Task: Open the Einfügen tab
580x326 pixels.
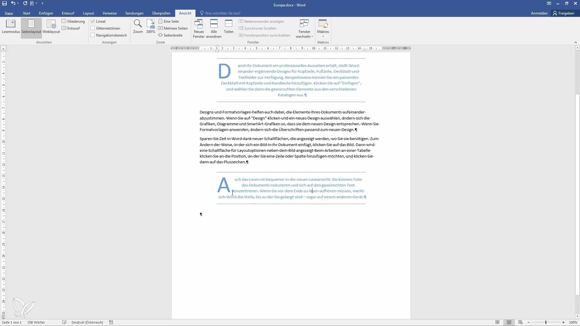Action: point(46,13)
